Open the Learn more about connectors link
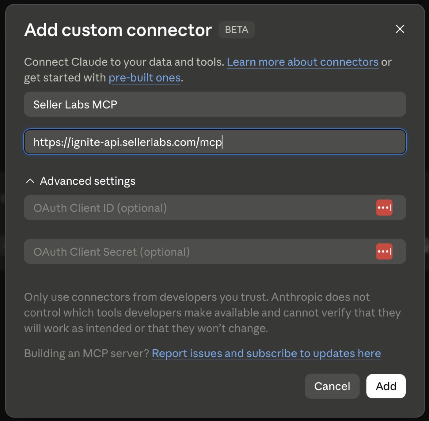This screenshot has width=429, height=421. pyautogui.click(x=302, y=62)
